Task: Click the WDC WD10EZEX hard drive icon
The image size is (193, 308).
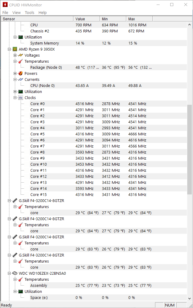Action: (15, 273)
